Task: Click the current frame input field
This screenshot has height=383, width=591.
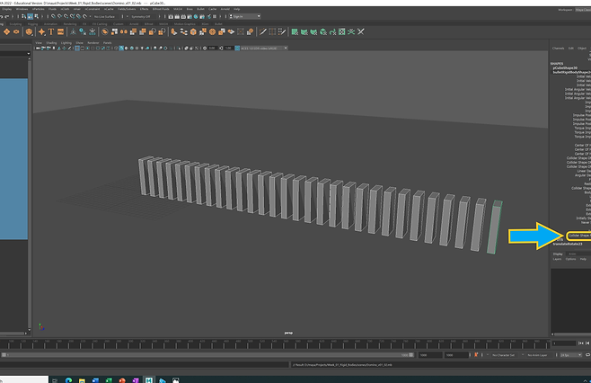Action: coord(564,343)
